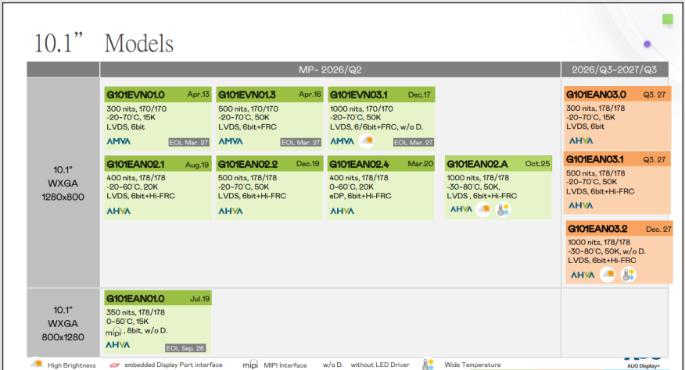
Task: Select the G101EAN01.0 model title
Action: point(135,299)
